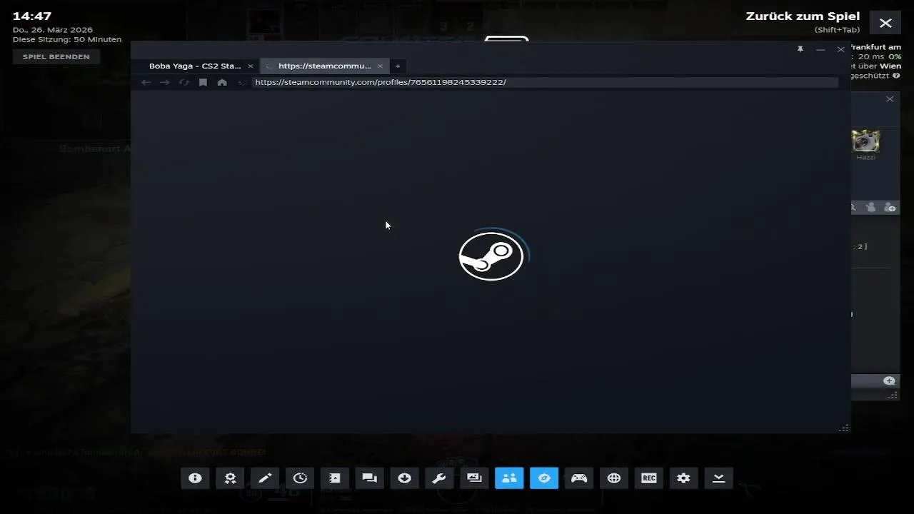The image size is (914, 514).
Task: Close the steamcommunity browser tab
Action: (x=380, y=66)
